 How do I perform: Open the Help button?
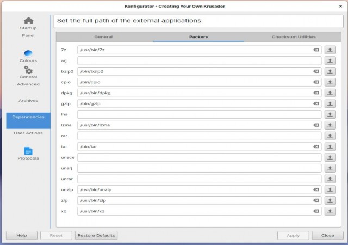point(22,235)
